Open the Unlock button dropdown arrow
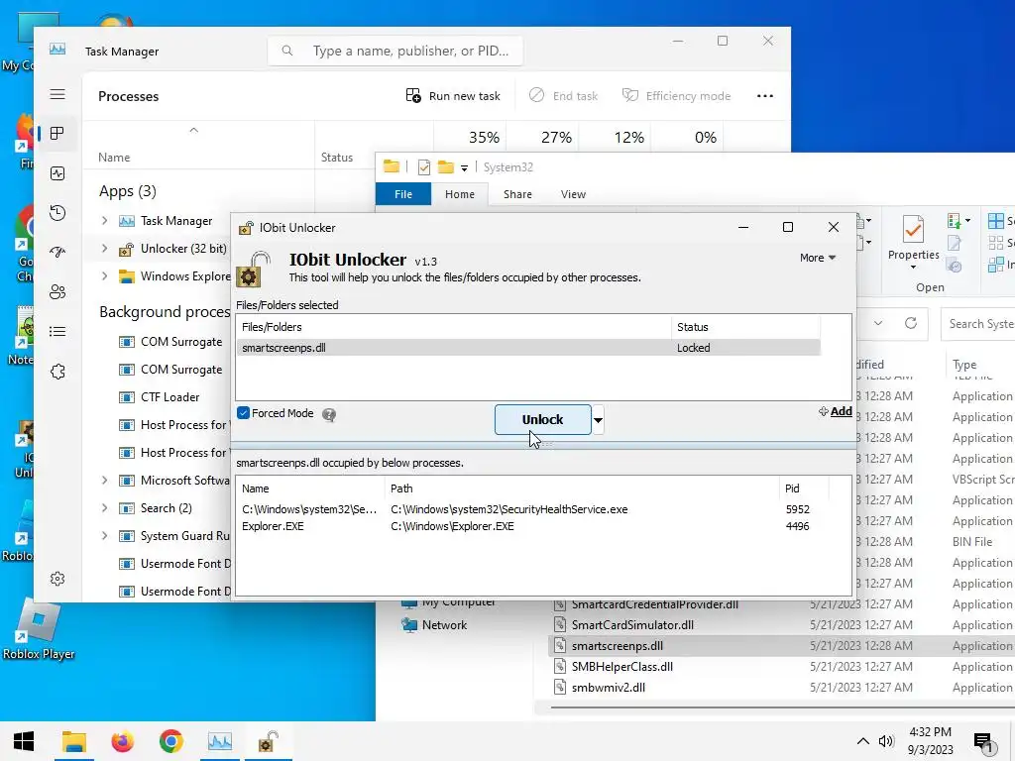1015x761 pixels. pyautogui.click(x=598, y=420)
